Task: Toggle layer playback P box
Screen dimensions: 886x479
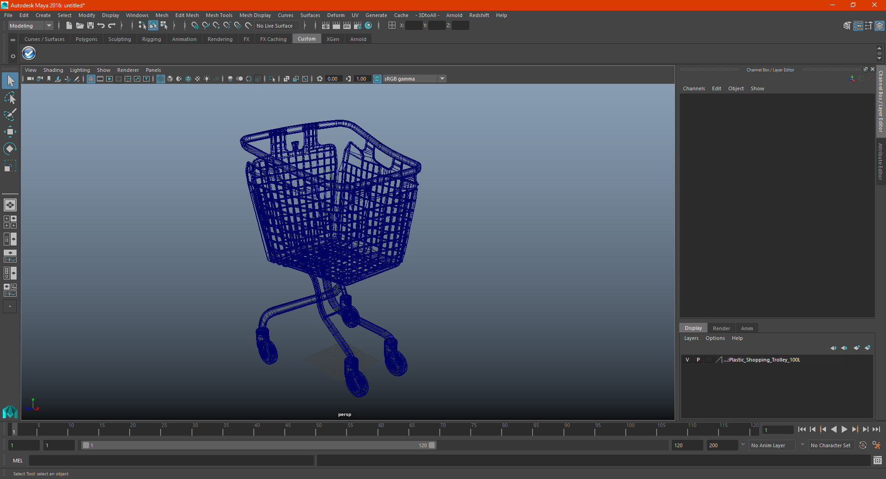Action: point(698,360)
